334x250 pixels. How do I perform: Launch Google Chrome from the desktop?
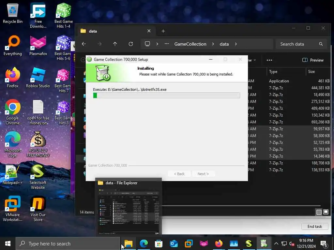[x=13, y=112]
